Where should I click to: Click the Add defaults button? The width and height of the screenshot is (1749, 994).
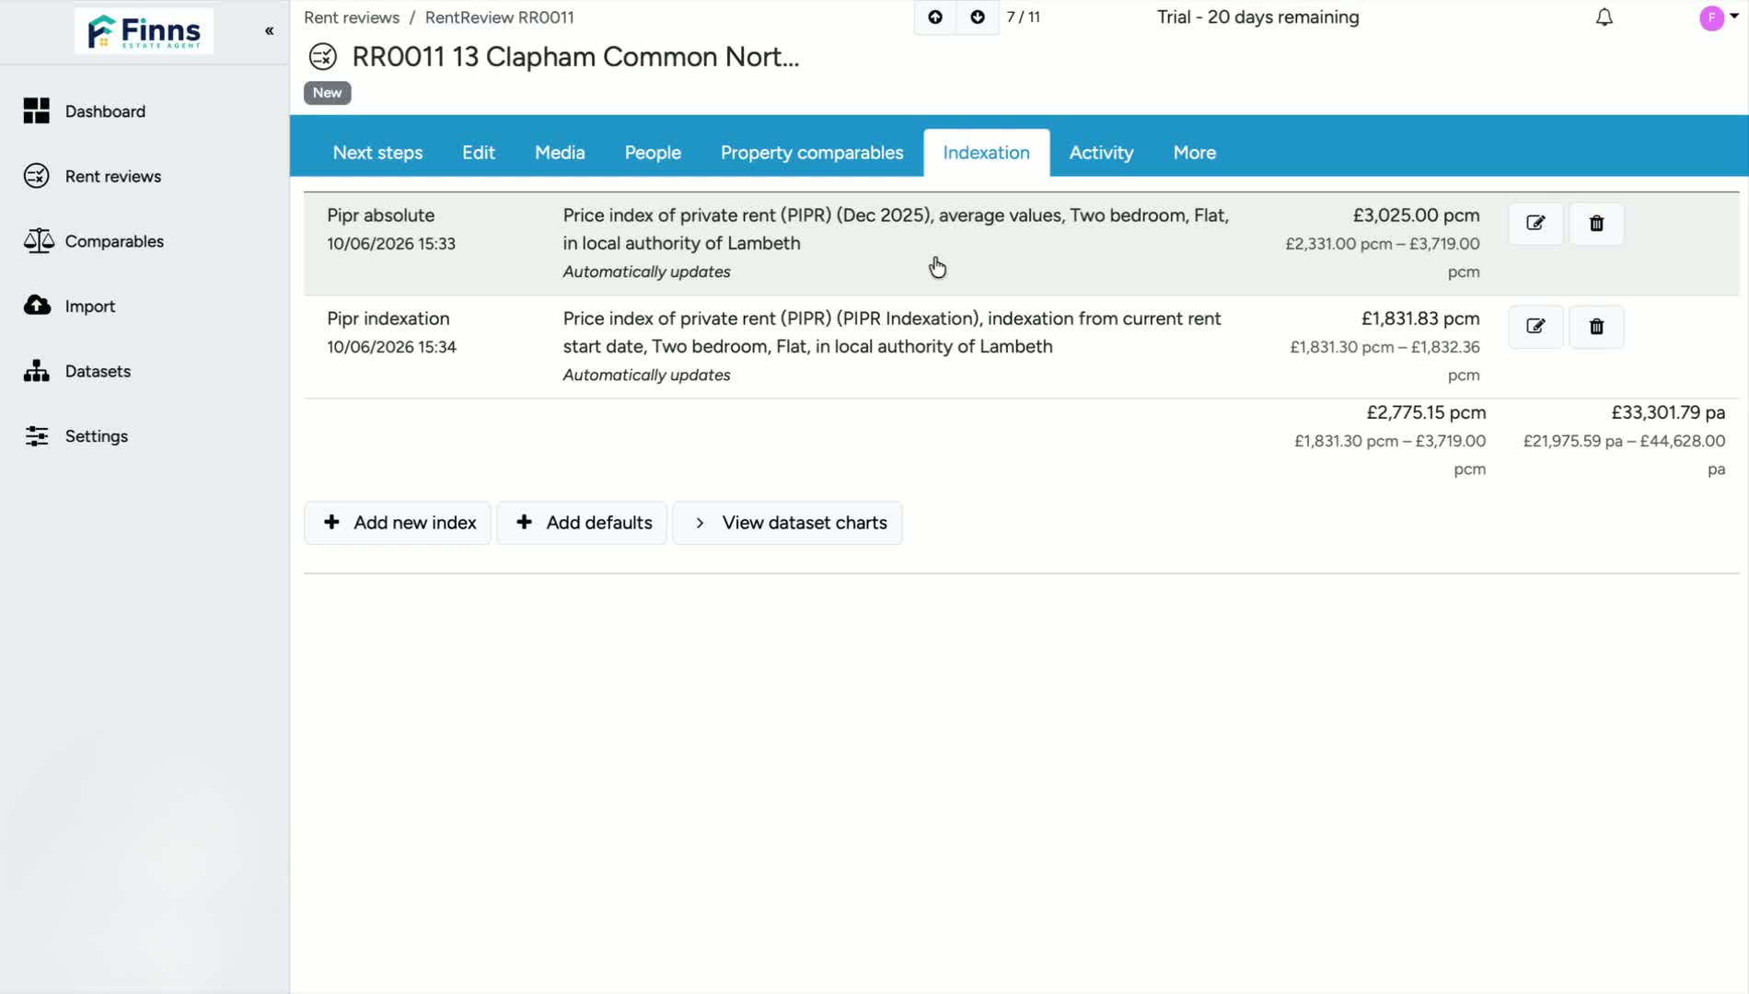582,523
